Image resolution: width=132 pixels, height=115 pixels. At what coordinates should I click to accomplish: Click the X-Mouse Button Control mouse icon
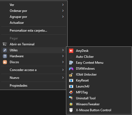[71, 110]
